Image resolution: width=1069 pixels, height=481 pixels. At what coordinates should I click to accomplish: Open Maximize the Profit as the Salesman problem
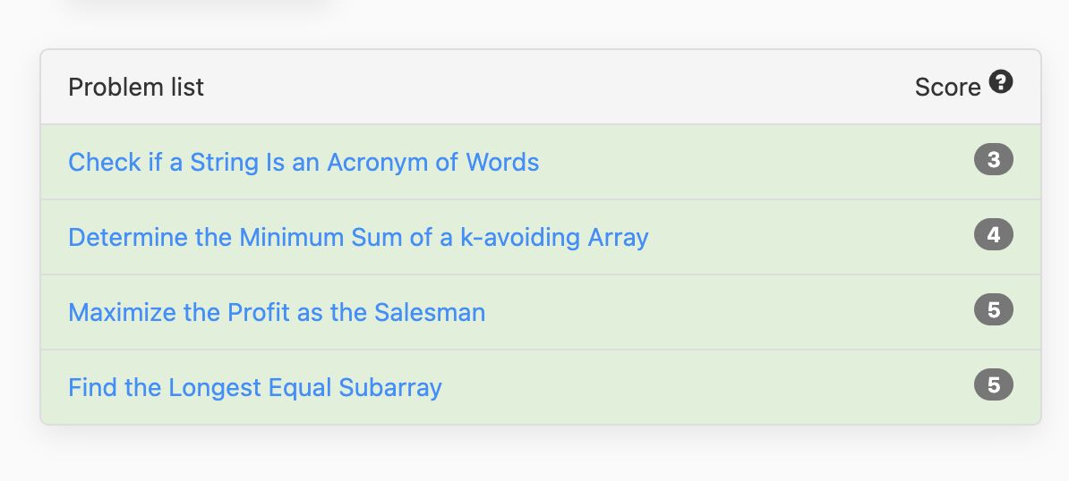pos(277,312)
